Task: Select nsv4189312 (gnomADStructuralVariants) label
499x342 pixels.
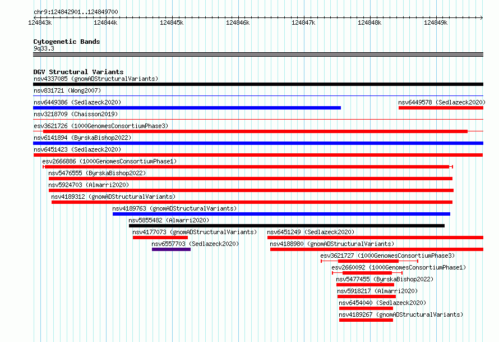Action: point(113,197)
